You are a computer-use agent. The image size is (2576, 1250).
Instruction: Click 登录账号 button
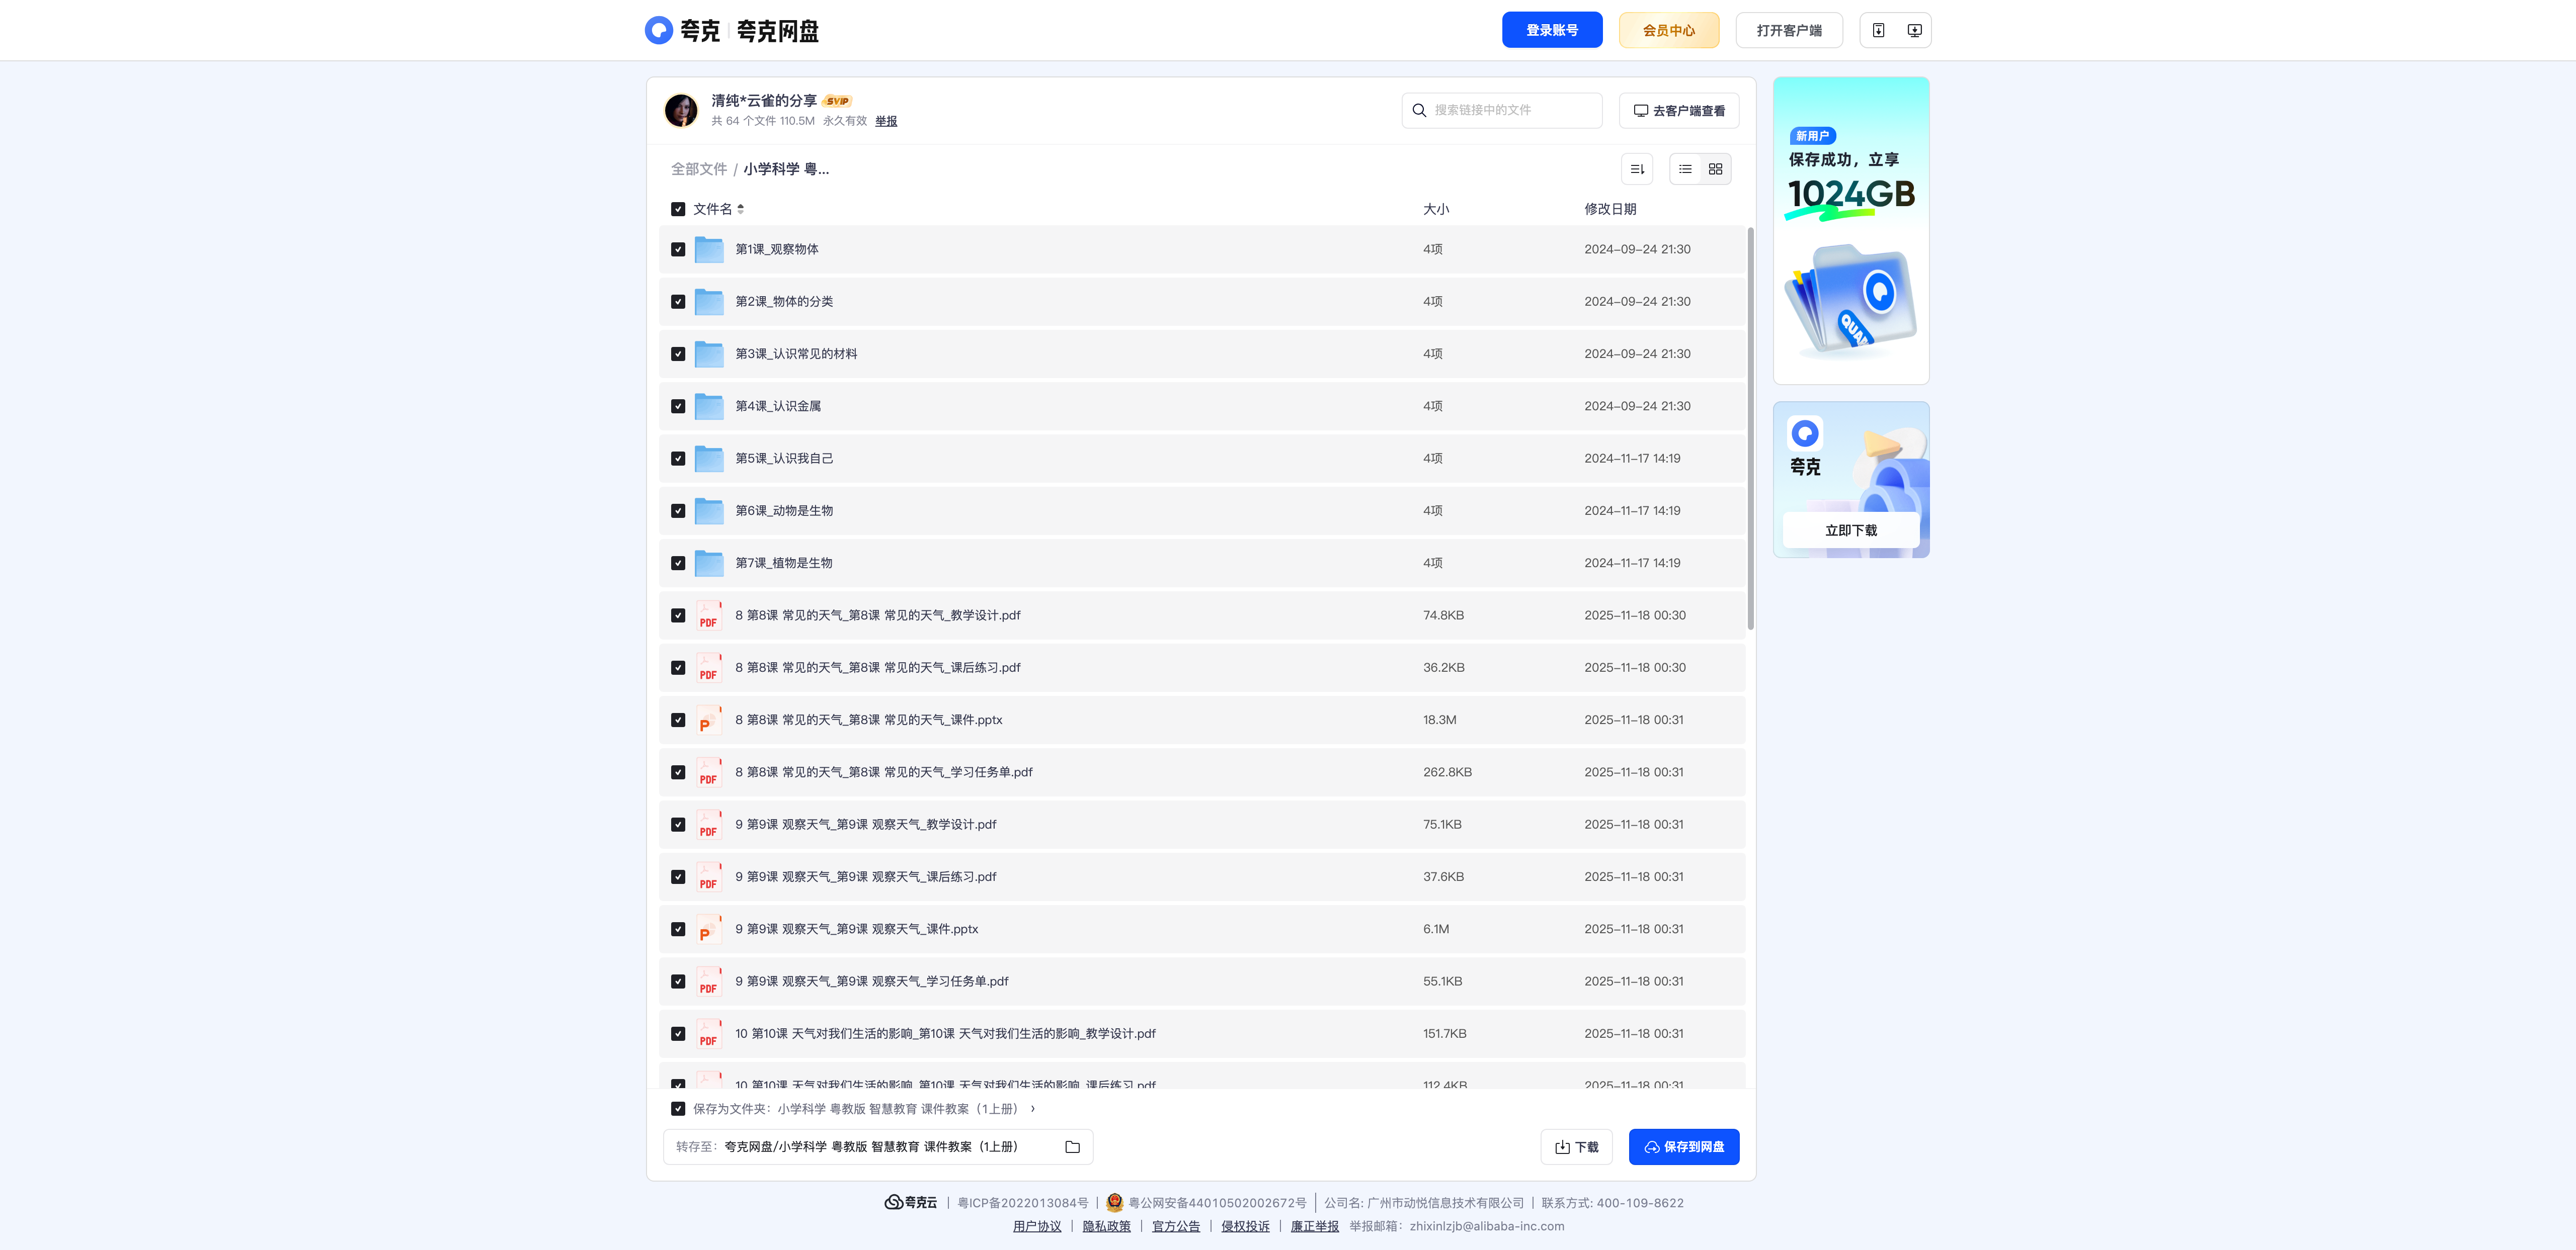coord(1552,30)
